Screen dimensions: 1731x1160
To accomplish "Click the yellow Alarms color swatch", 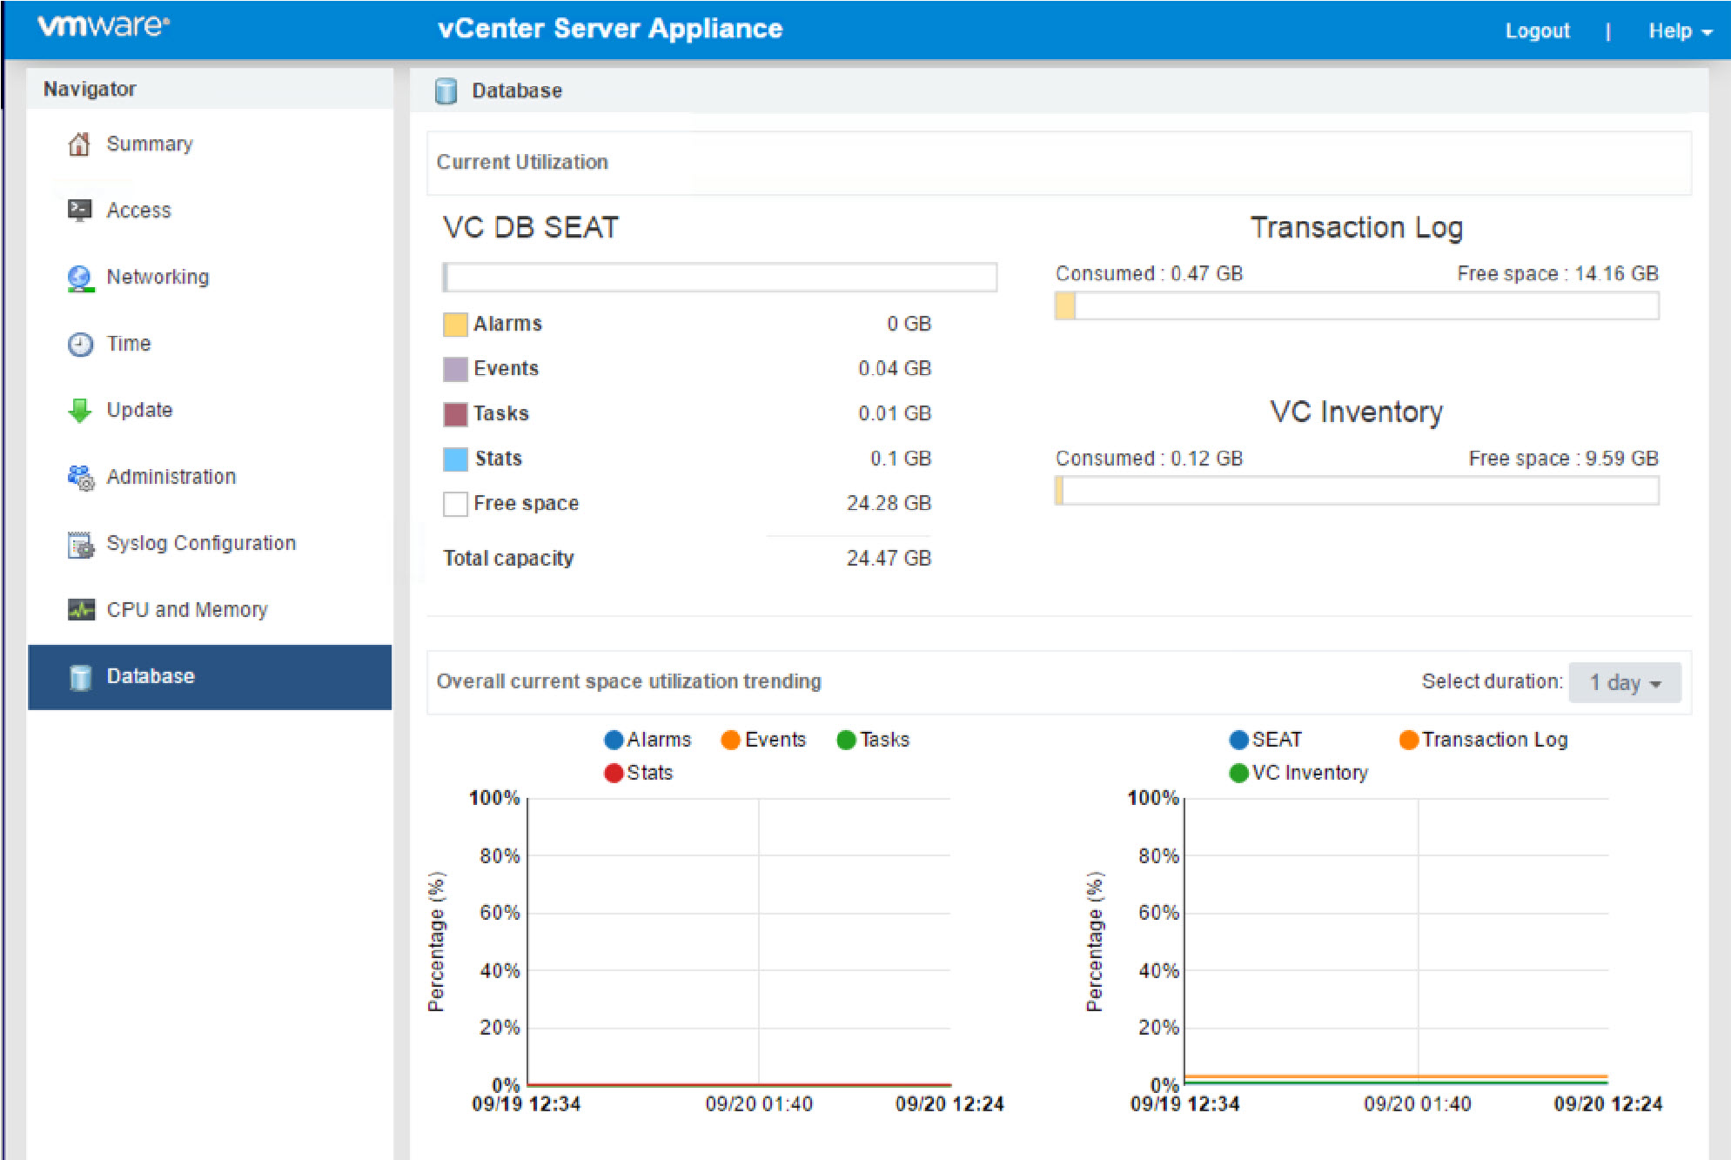I will pos(454,323).
